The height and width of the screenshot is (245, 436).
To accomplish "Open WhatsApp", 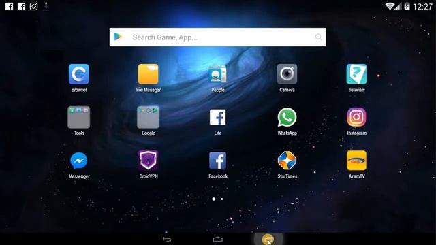I will 287,117.
